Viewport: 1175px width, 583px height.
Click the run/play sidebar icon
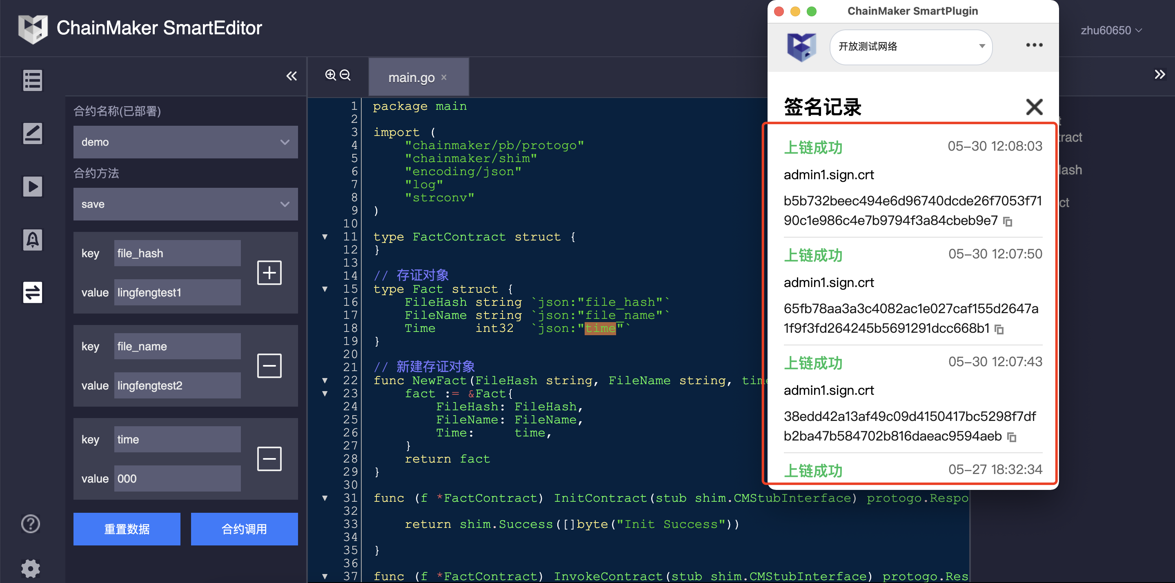coord(32,187)
